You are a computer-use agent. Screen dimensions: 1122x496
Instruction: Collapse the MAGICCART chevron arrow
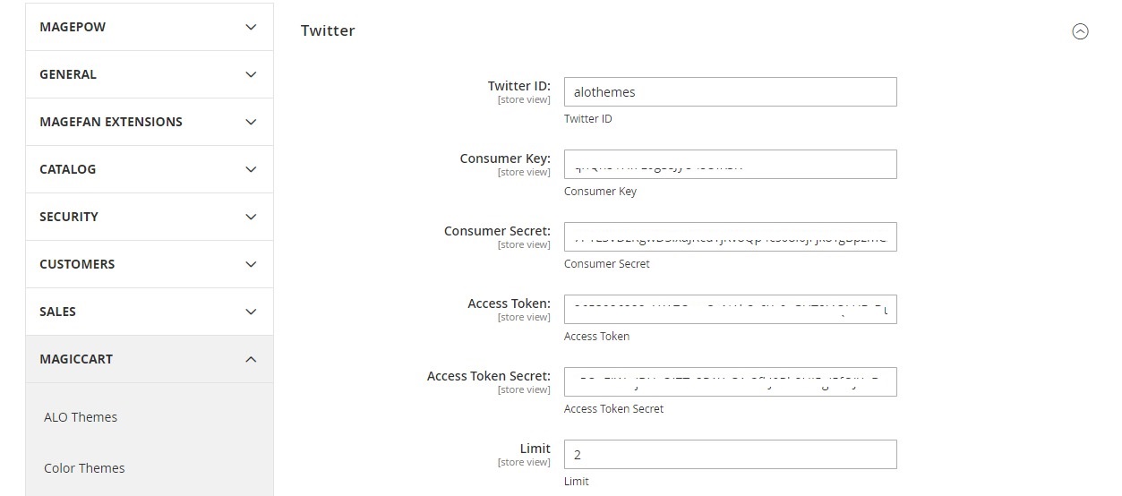coord(251,359)
